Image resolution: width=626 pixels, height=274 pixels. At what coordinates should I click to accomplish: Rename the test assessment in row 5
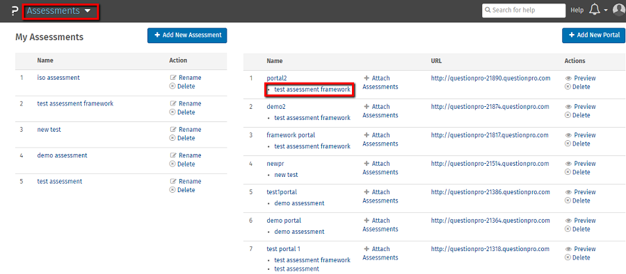[x=186, y=181]
